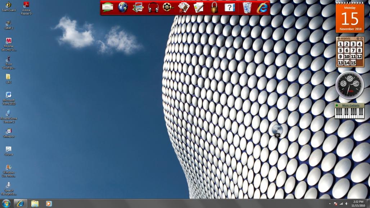The width and height of the screenshot is (370, 208).
Task: Open the mail icon in the dock
Action: tap(108, 7)
